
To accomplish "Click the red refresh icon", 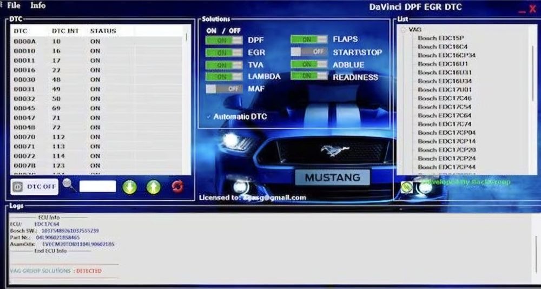I will pos(177,187).
